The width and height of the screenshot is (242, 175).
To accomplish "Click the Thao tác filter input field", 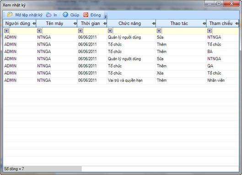I will [x=184, y=31].
